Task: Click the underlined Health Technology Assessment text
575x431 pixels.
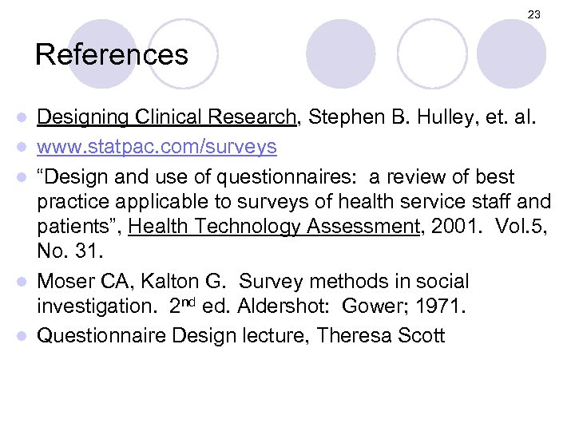Action: pos(273,227)
